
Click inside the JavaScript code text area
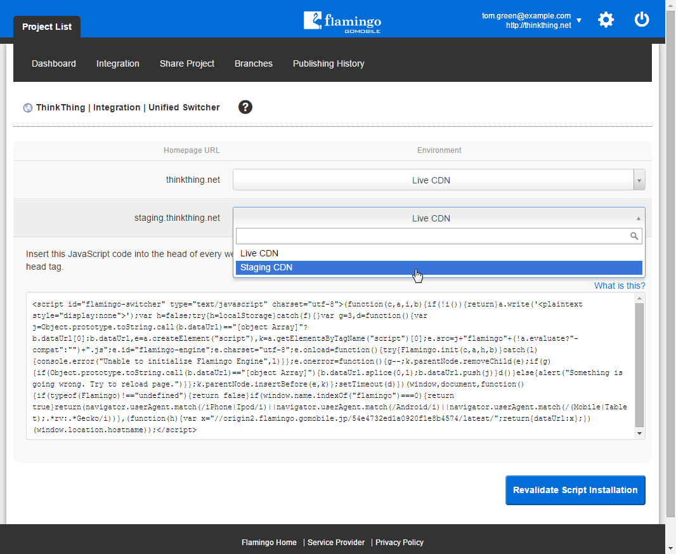click(330, 366)
